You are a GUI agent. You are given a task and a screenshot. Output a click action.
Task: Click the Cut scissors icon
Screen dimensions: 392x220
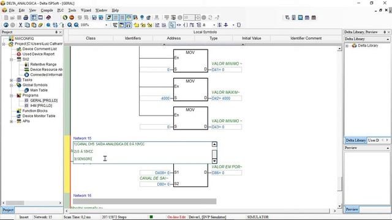[20, 25]
